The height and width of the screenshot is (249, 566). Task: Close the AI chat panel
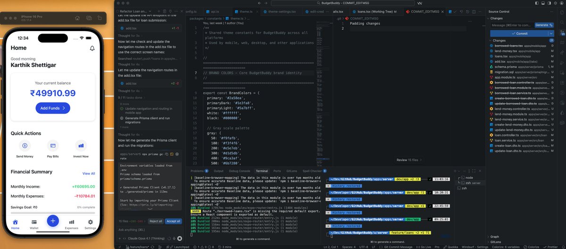181,11
